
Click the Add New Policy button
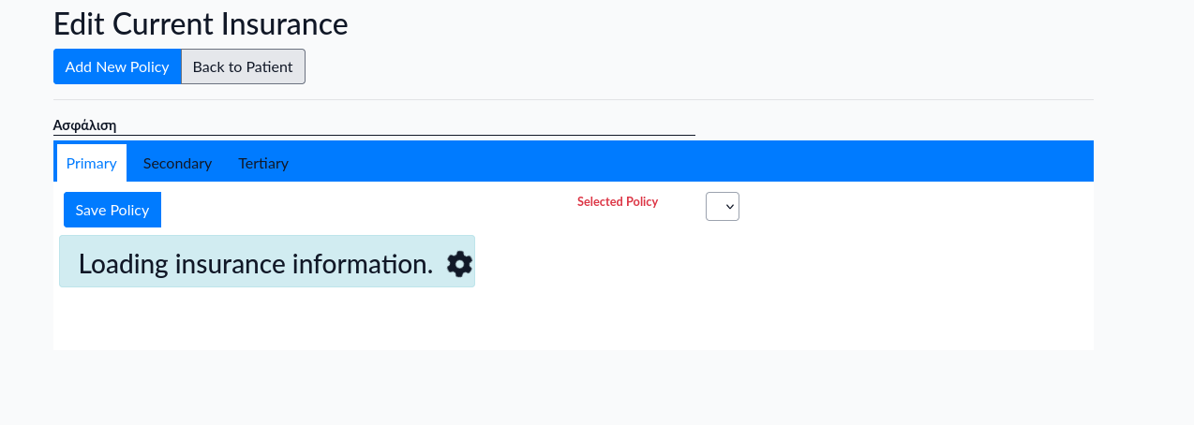[117, 66]
